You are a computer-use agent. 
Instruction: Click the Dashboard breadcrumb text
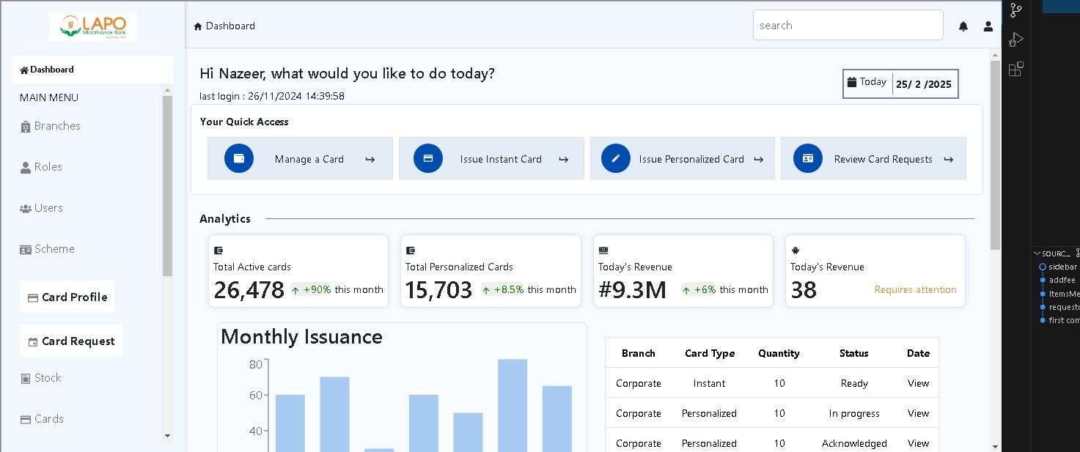tap(230, 26)
